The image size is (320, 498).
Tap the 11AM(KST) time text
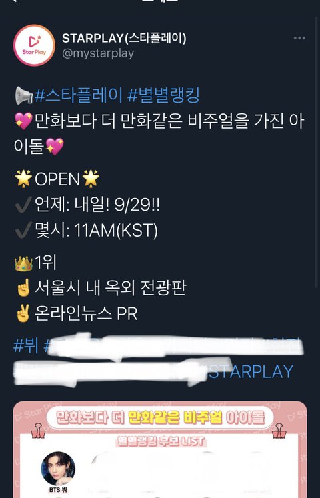[x=116, y=231]
